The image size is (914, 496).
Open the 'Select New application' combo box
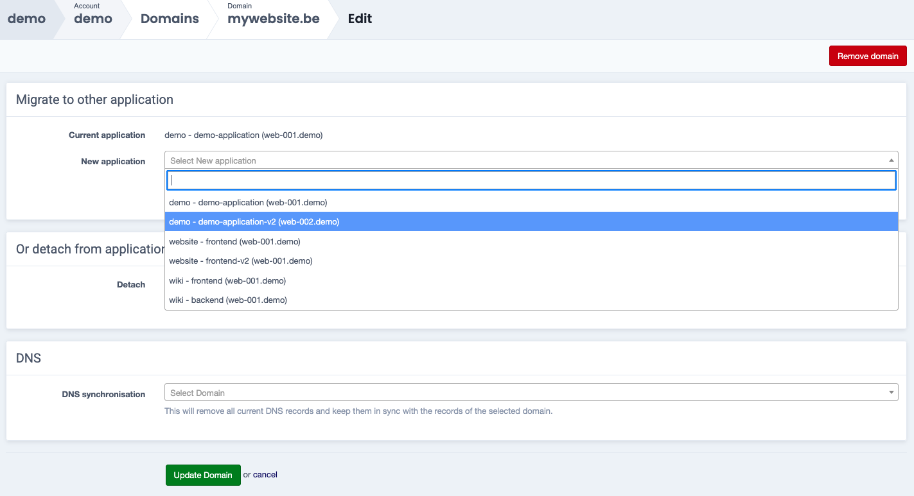pos(527,160)
